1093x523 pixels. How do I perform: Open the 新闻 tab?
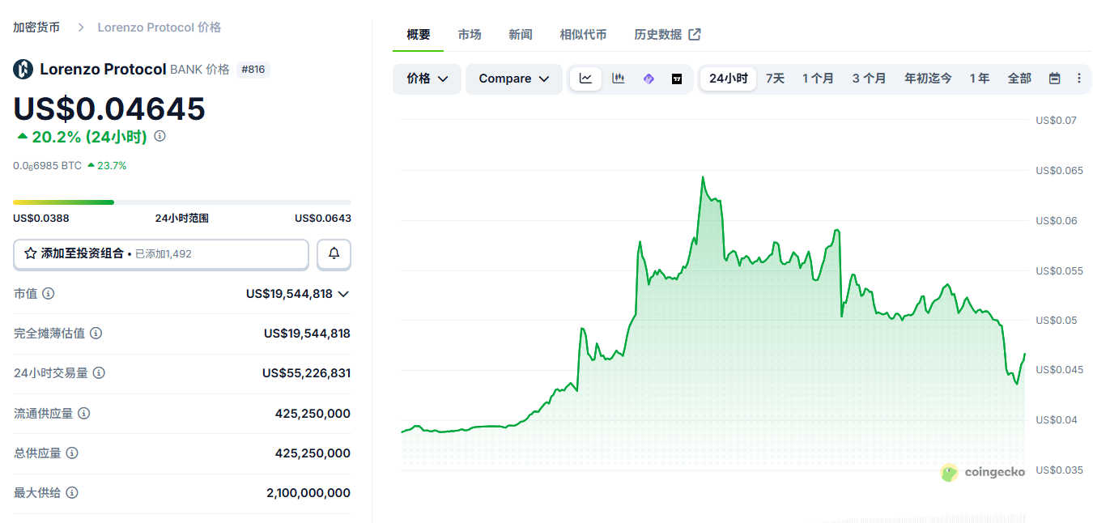(521, 34)
